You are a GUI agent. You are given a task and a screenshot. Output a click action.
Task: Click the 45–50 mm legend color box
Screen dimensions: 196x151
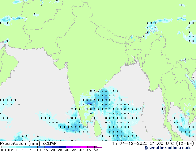click(91, 147)
